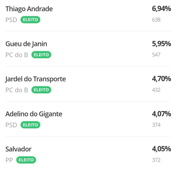Click candidate name Thiago Andrade
176x171 pixels.
[29, 9]
